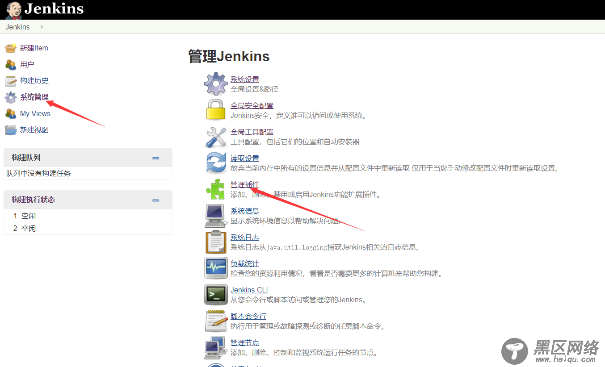Click executor row 2 空闲
Screen dimensions: 605x367
pos(88,229)
